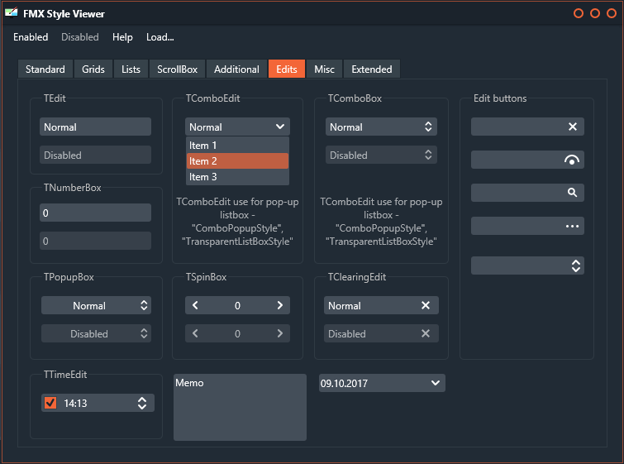This screenshot has width=624, height=464.
Task: Click the X clear icon in first Edit buttons field
Action: (x=572, y=127)
